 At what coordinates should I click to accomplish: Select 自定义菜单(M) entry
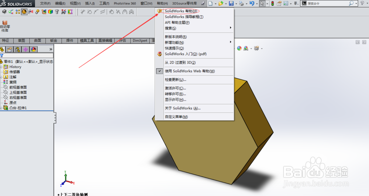(176, 117)
